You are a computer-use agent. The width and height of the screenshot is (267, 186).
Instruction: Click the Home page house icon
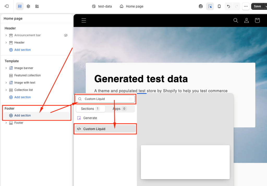(x=122, y=6)
